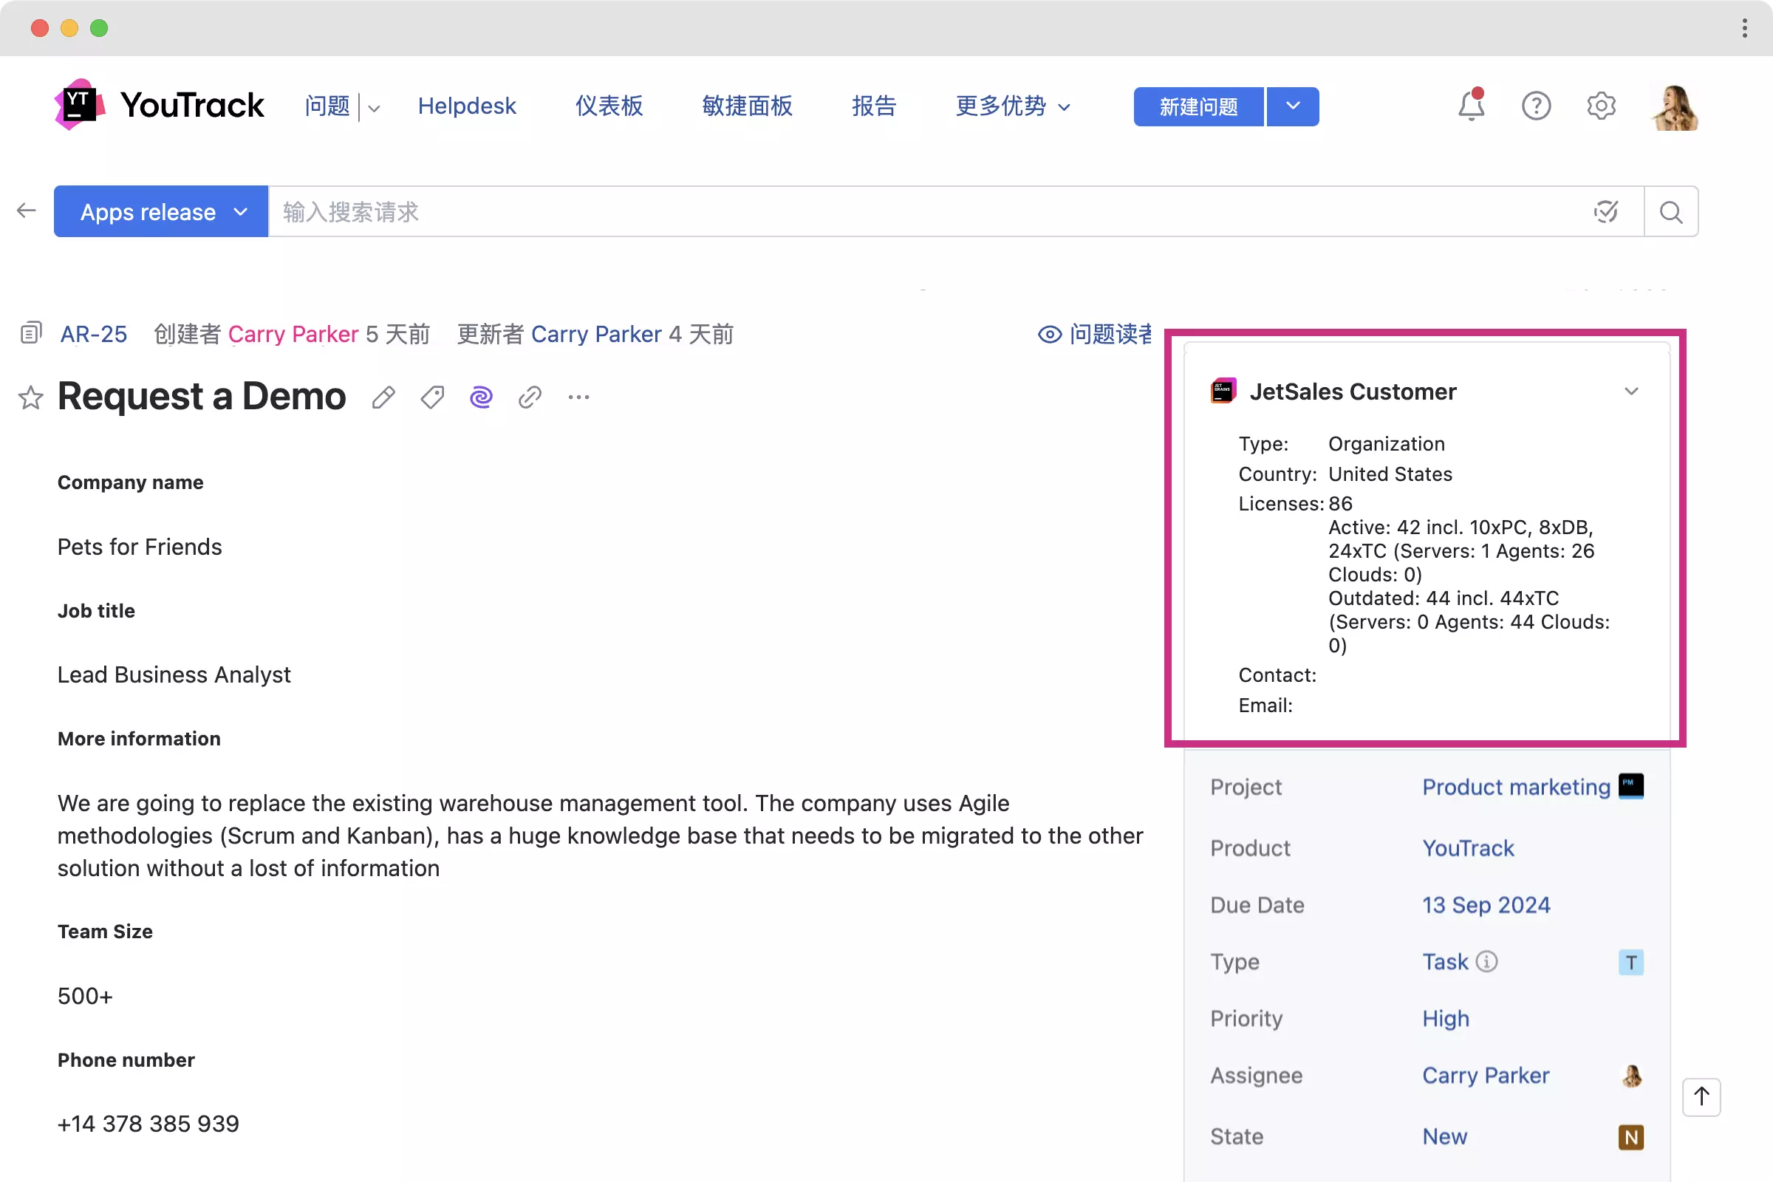Open the new issue arrow dropdown

pos(1293,106)
